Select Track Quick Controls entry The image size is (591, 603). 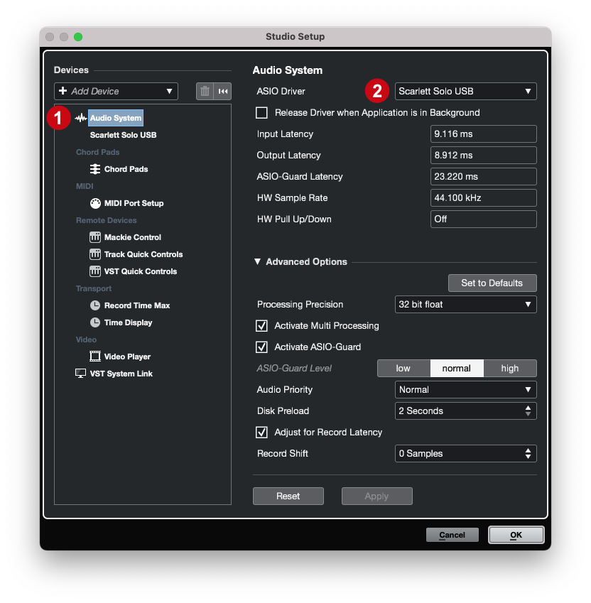pos(143,254)
